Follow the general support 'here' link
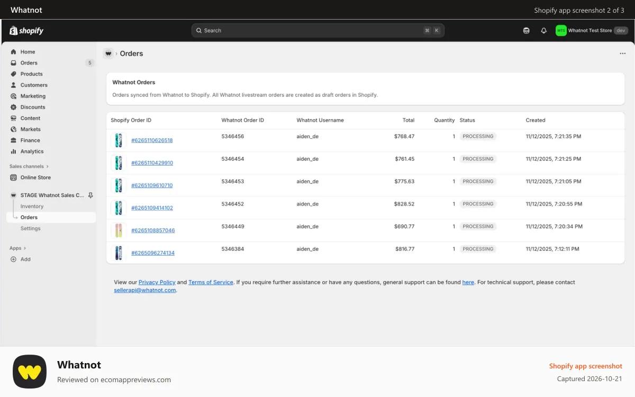The image size is (635, 397). (x=468, y=282)
